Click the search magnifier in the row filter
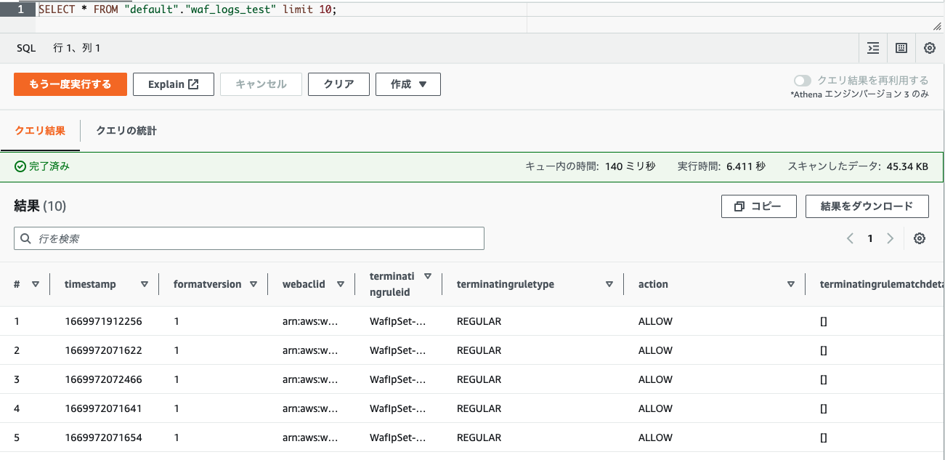This screenshot has width=945, height=460. tap(25, 238)
